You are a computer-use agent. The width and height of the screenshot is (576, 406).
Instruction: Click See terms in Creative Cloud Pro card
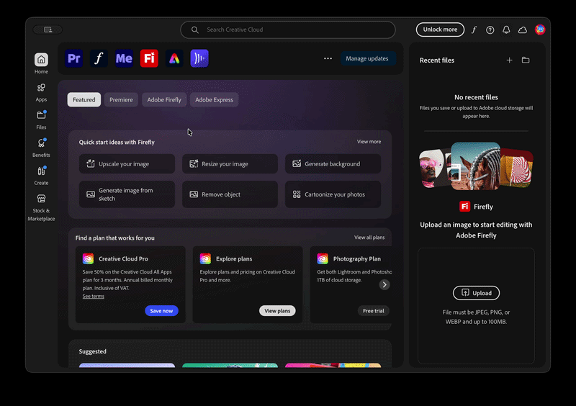[x=94, y=296]
